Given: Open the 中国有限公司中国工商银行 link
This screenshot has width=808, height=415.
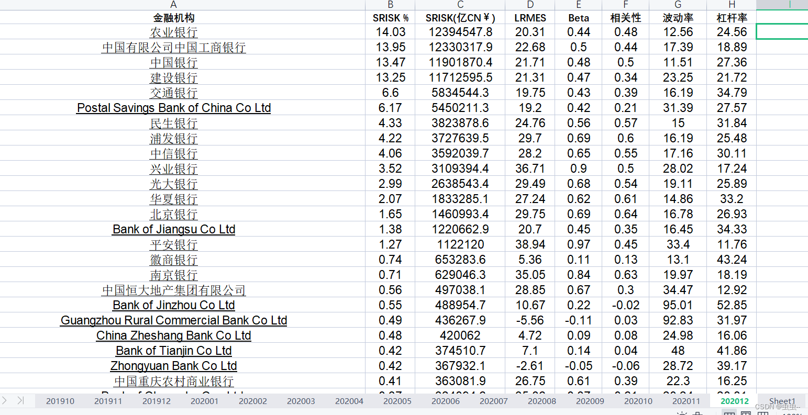Looking at the screenshot, I should click(174, 48).
